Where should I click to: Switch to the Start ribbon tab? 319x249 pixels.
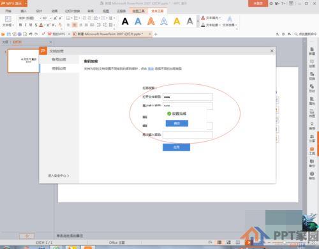(x=8, y=11)
